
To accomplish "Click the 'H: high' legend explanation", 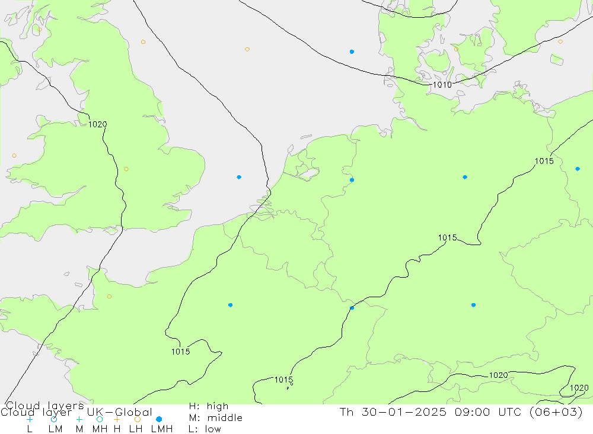I will click(209, 406).
